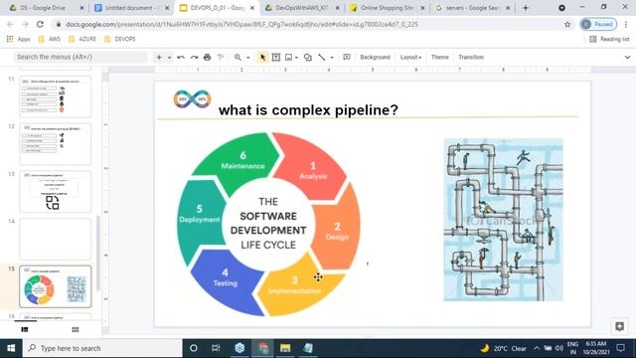The width and height of the screenshot is (636, 358).
Task: Open Task View on taskbar
Action: (216, 348)
